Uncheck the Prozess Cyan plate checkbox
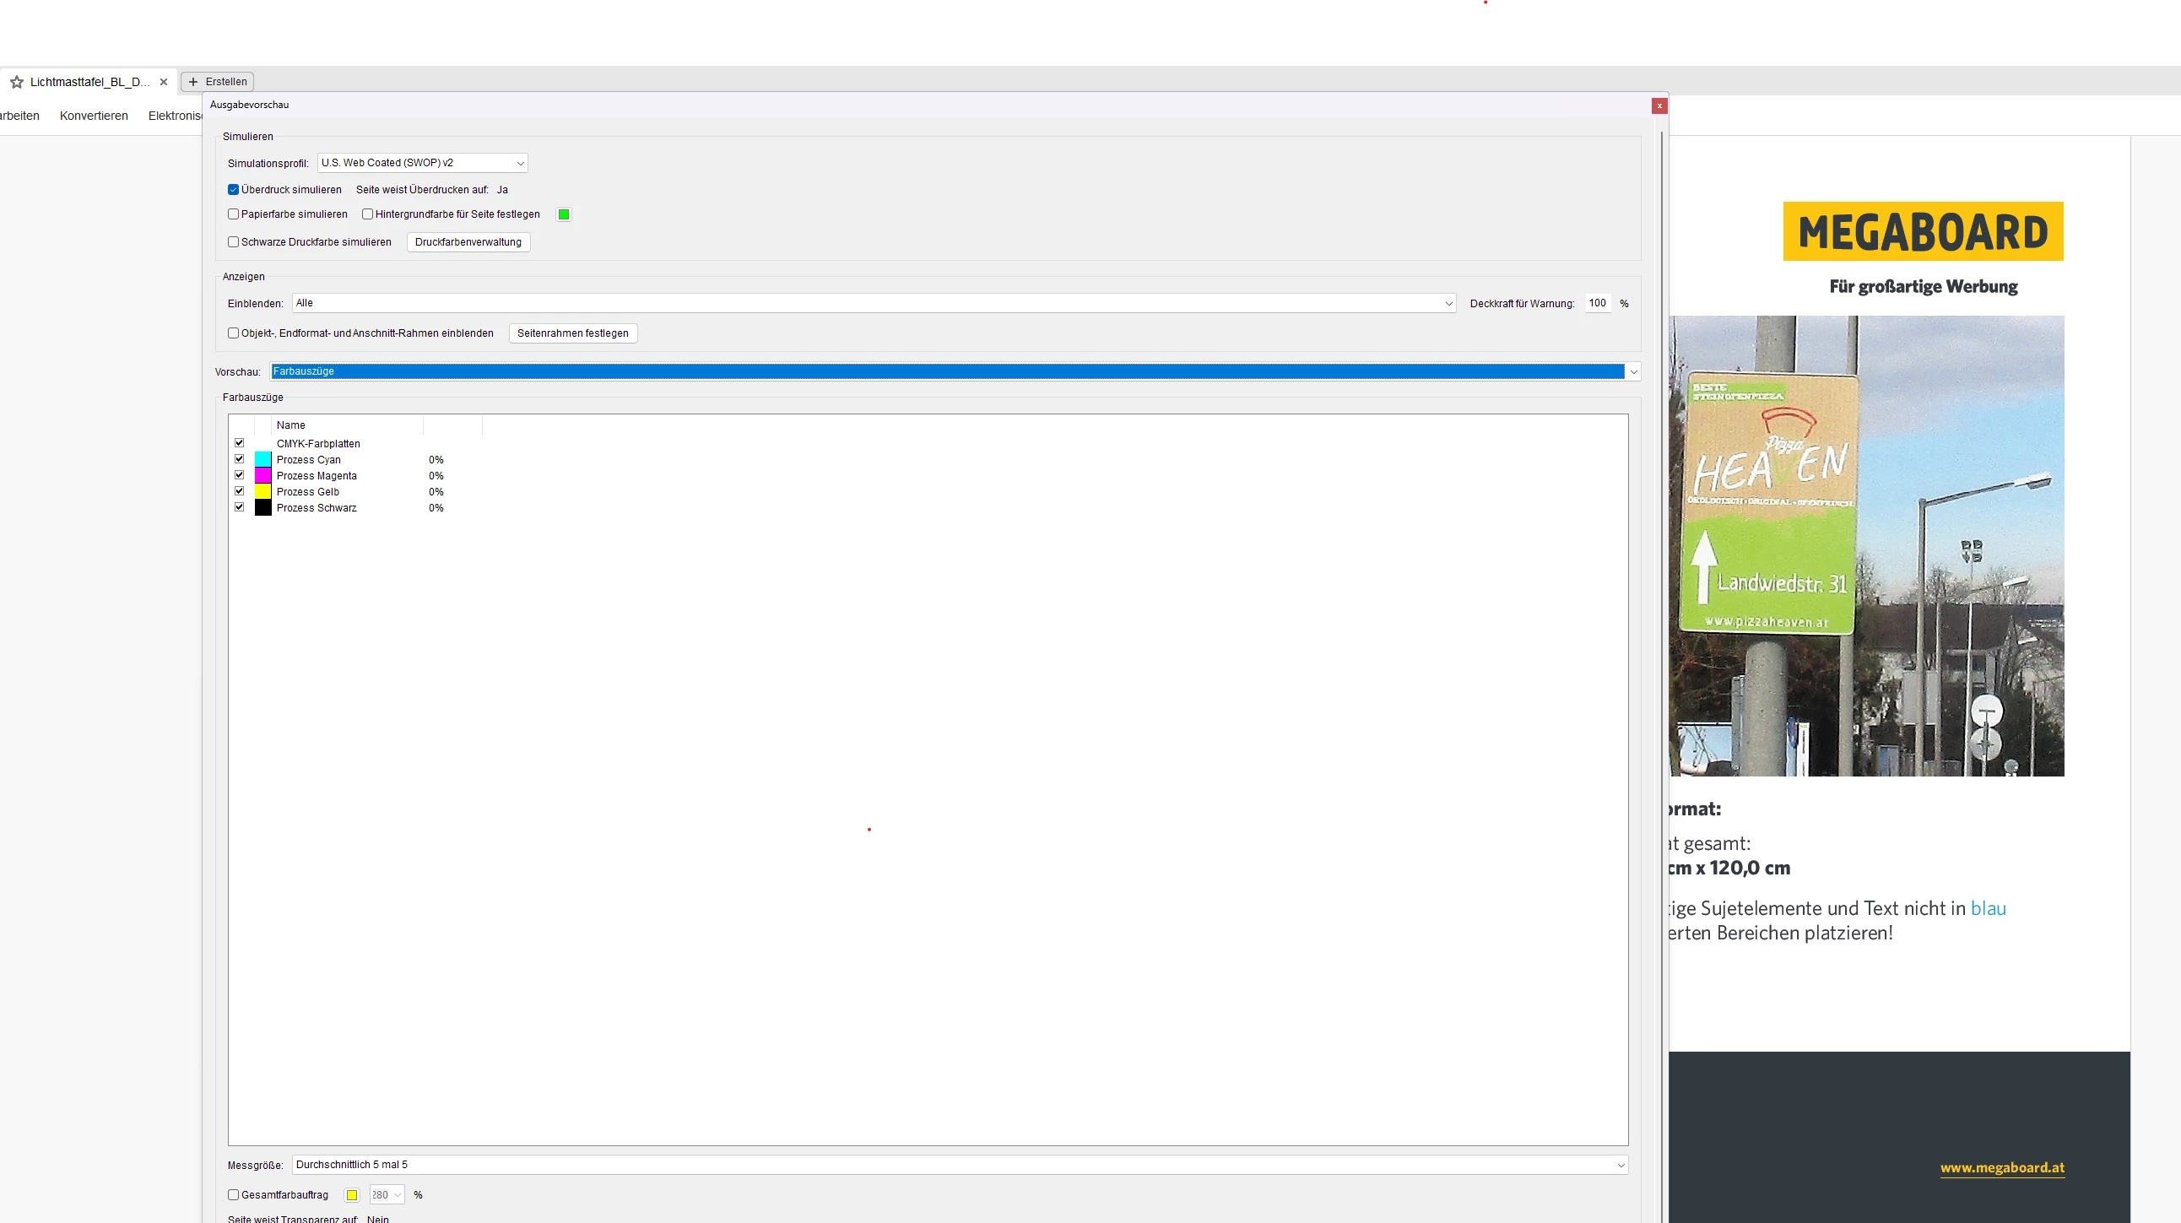 [x=240, y=459]
